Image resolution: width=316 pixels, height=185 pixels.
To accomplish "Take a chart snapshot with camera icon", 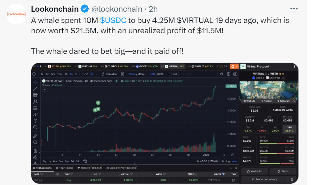I will click(x=235, y=74).
